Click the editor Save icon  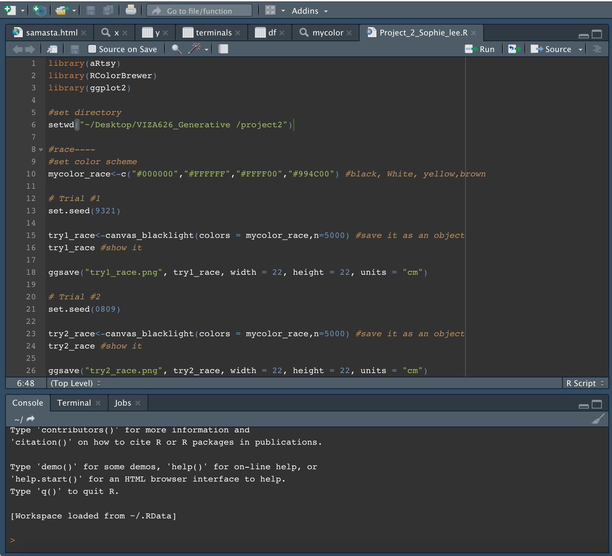[x=75, y=49]
